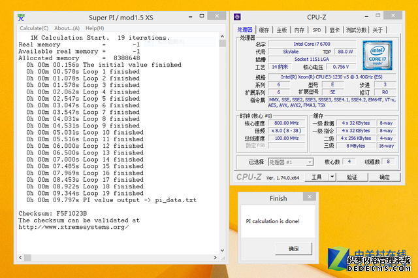Switch to the 显卡 tab in CPU-Z
Viewport: 418px width, 278px height.
point(334,30)
